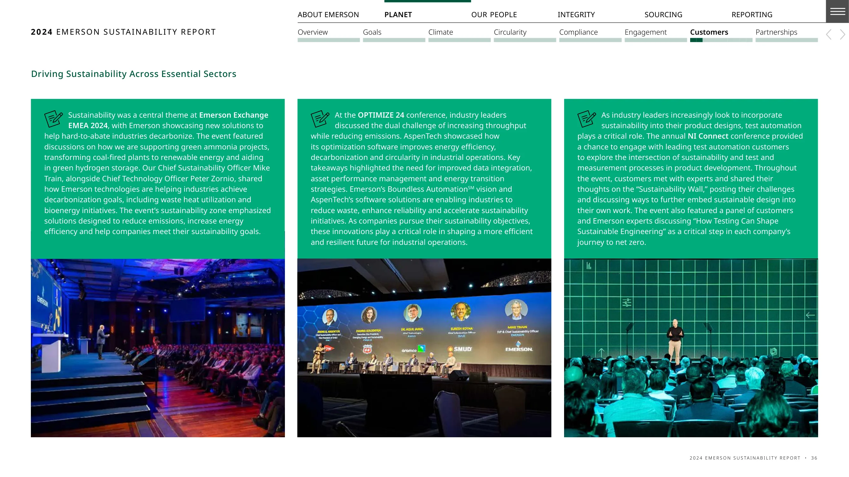The image size is (849, 477).
Task: Click the notepad icon beside Emerson Exchange text
Action: click(x=53, y=119)
